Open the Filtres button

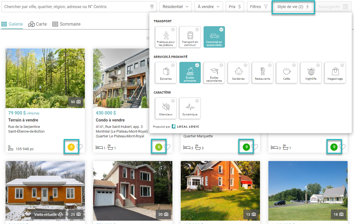pyautogui.click(x=259, y=7)
